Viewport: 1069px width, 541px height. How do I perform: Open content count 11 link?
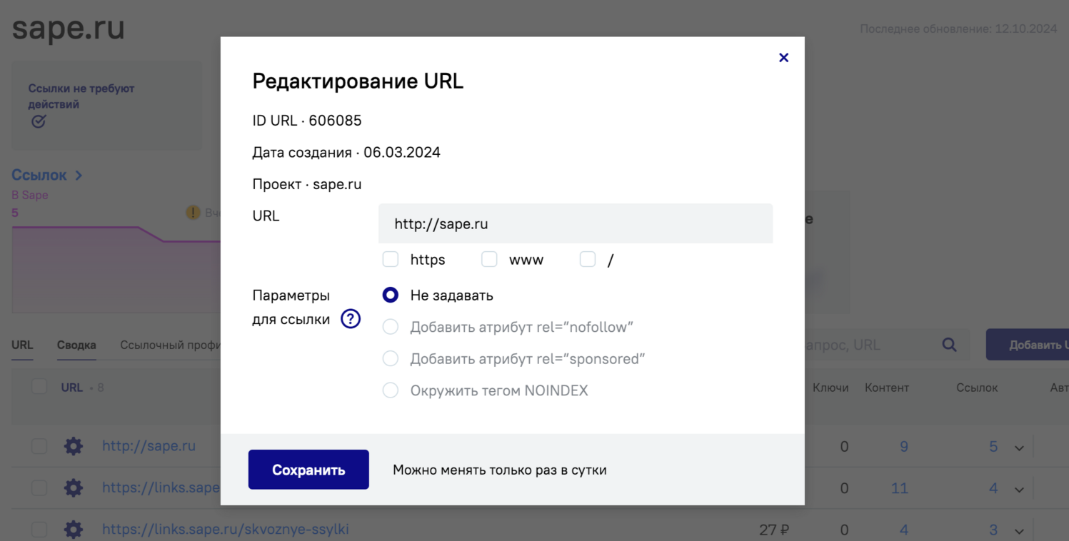(x=900, y=488)
